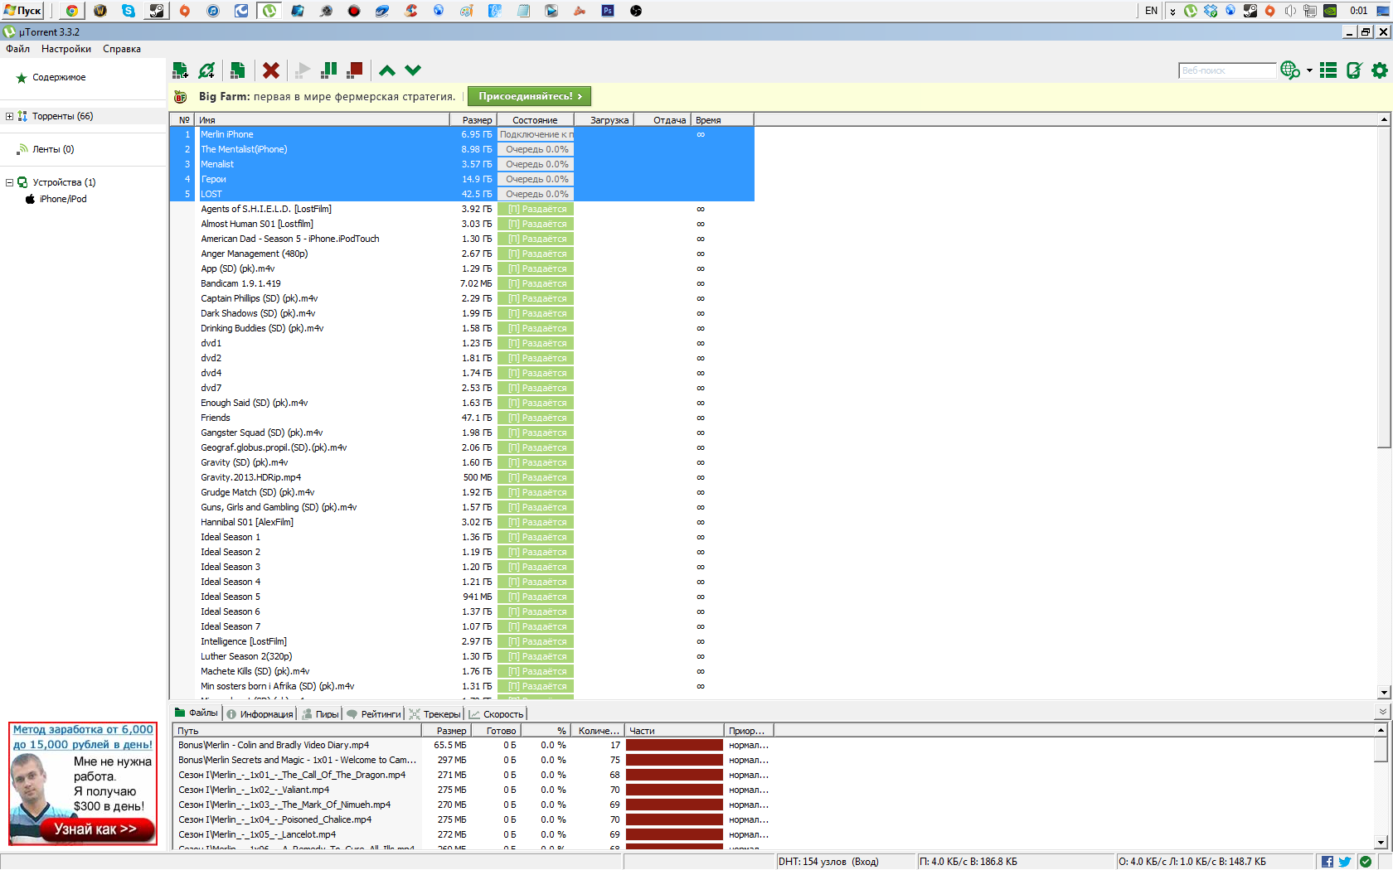Sort torrents by the Имя column header
Image resolution: width=1393 pixels, height=870 pixels.
coord(323,120)
